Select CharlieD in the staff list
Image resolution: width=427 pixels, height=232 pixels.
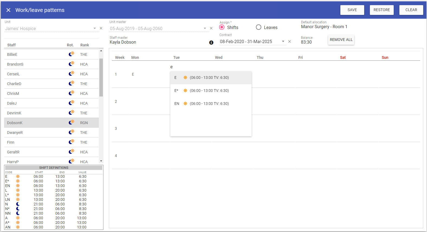pos(14,84)
